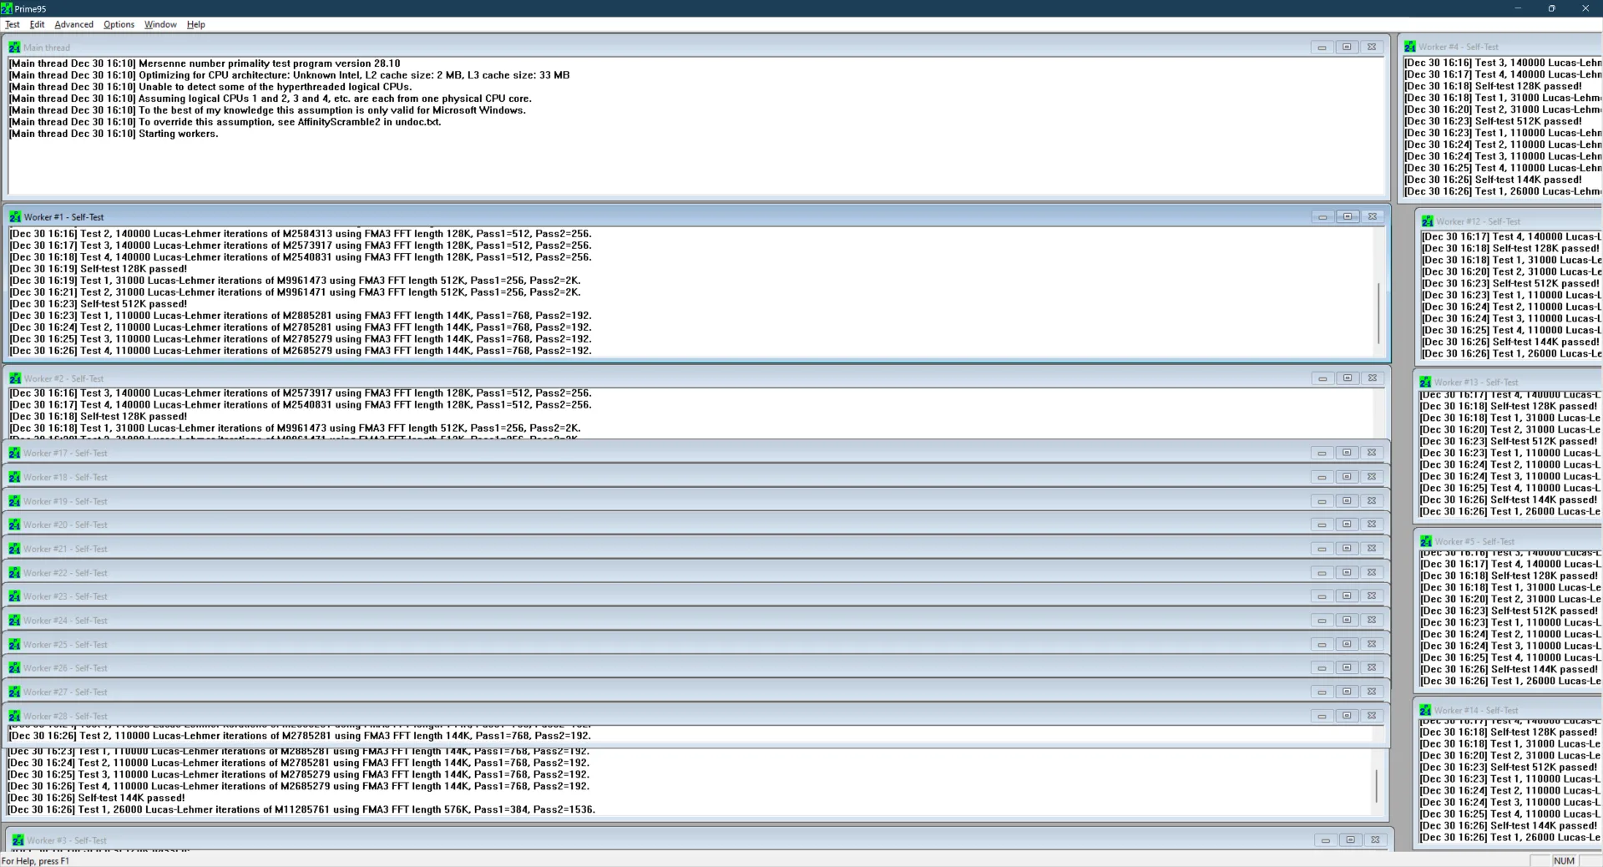Click the Worker #27 window icon

14,692
